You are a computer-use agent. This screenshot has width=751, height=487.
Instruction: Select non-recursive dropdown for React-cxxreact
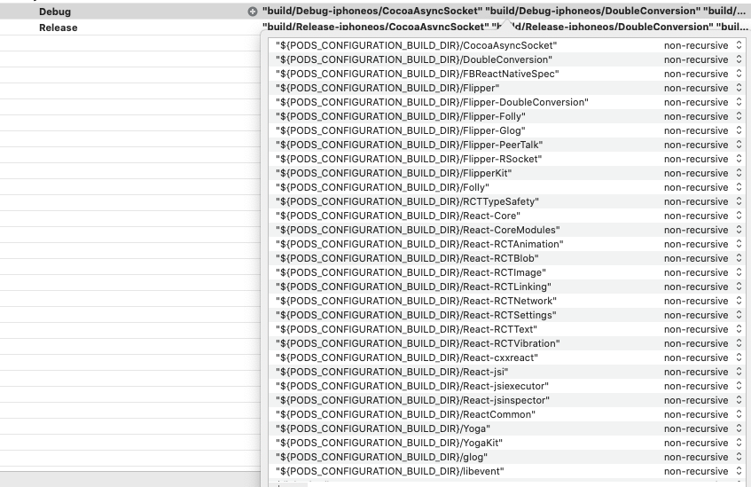pos(702,357)
